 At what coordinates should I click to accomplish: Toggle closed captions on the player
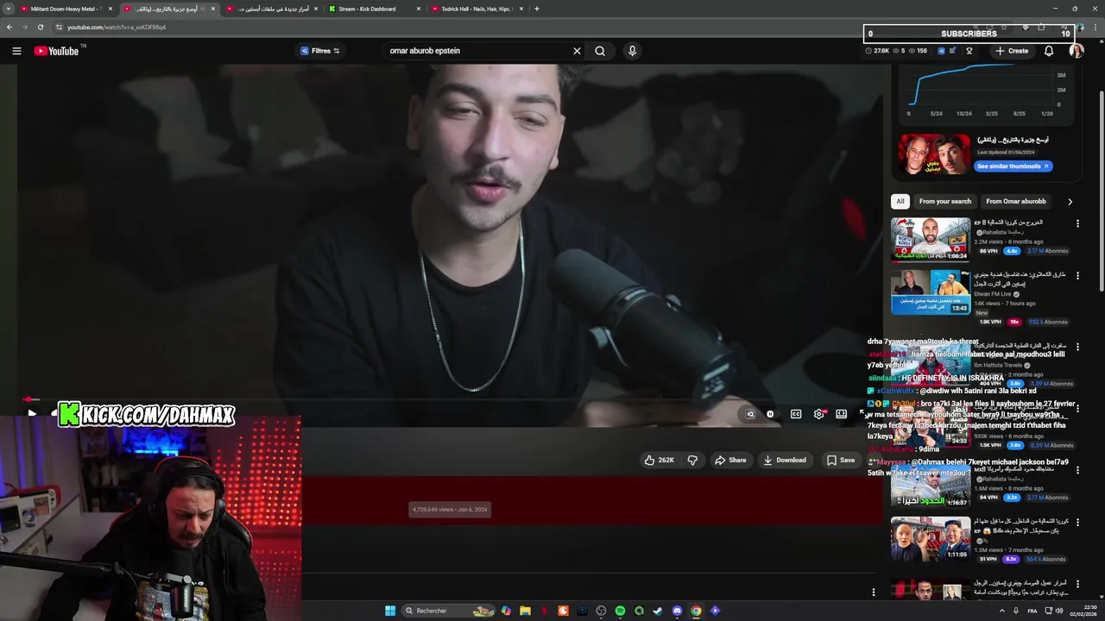[x=796, y=414]
